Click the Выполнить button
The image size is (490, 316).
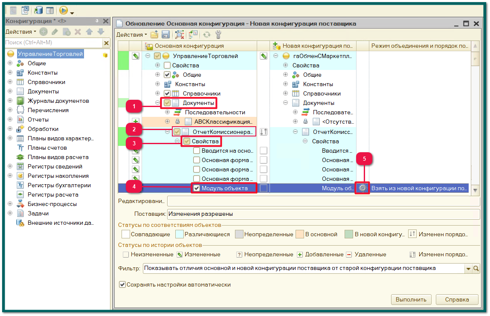pos(411,299)
